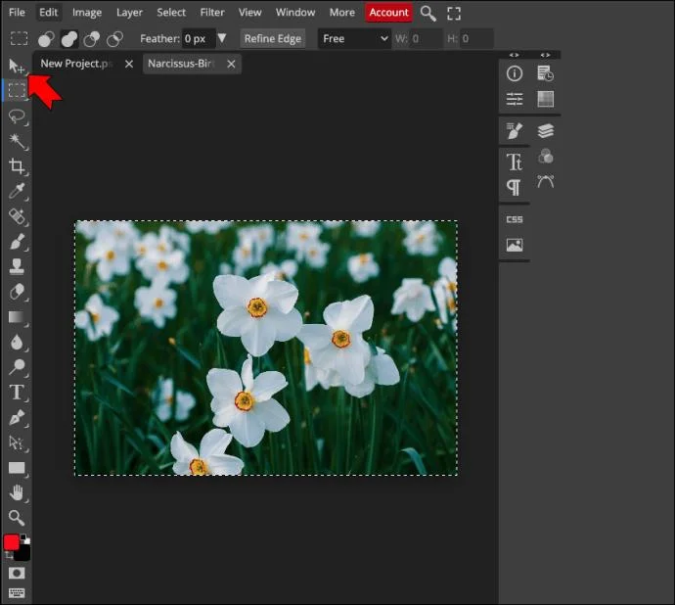
Task: Select the Eraser tool
Action: click(x=17, y=292)
